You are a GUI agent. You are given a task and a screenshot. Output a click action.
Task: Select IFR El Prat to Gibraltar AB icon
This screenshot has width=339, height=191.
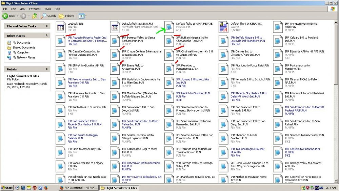pos(61,69)
